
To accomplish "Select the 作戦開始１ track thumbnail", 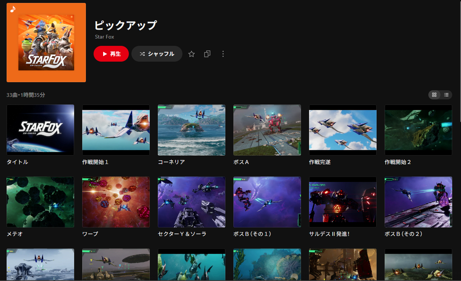I will pos(116,130).
